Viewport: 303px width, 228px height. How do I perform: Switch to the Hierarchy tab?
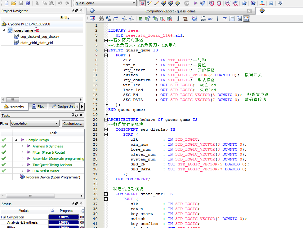pos(14,107)
